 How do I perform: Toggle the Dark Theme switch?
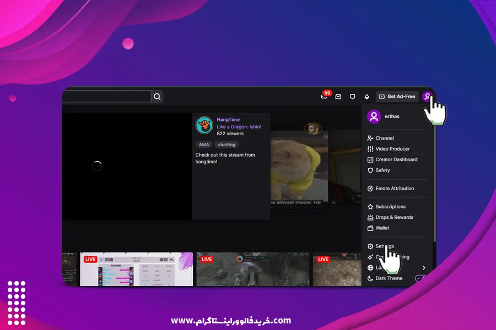pyautogui.click(x=420, y=278)
